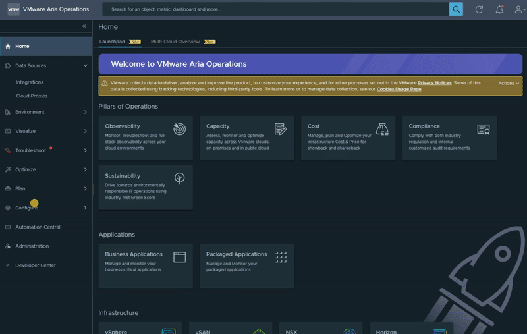
Task: Click the Configure gear icon
Action: [8, 208]
